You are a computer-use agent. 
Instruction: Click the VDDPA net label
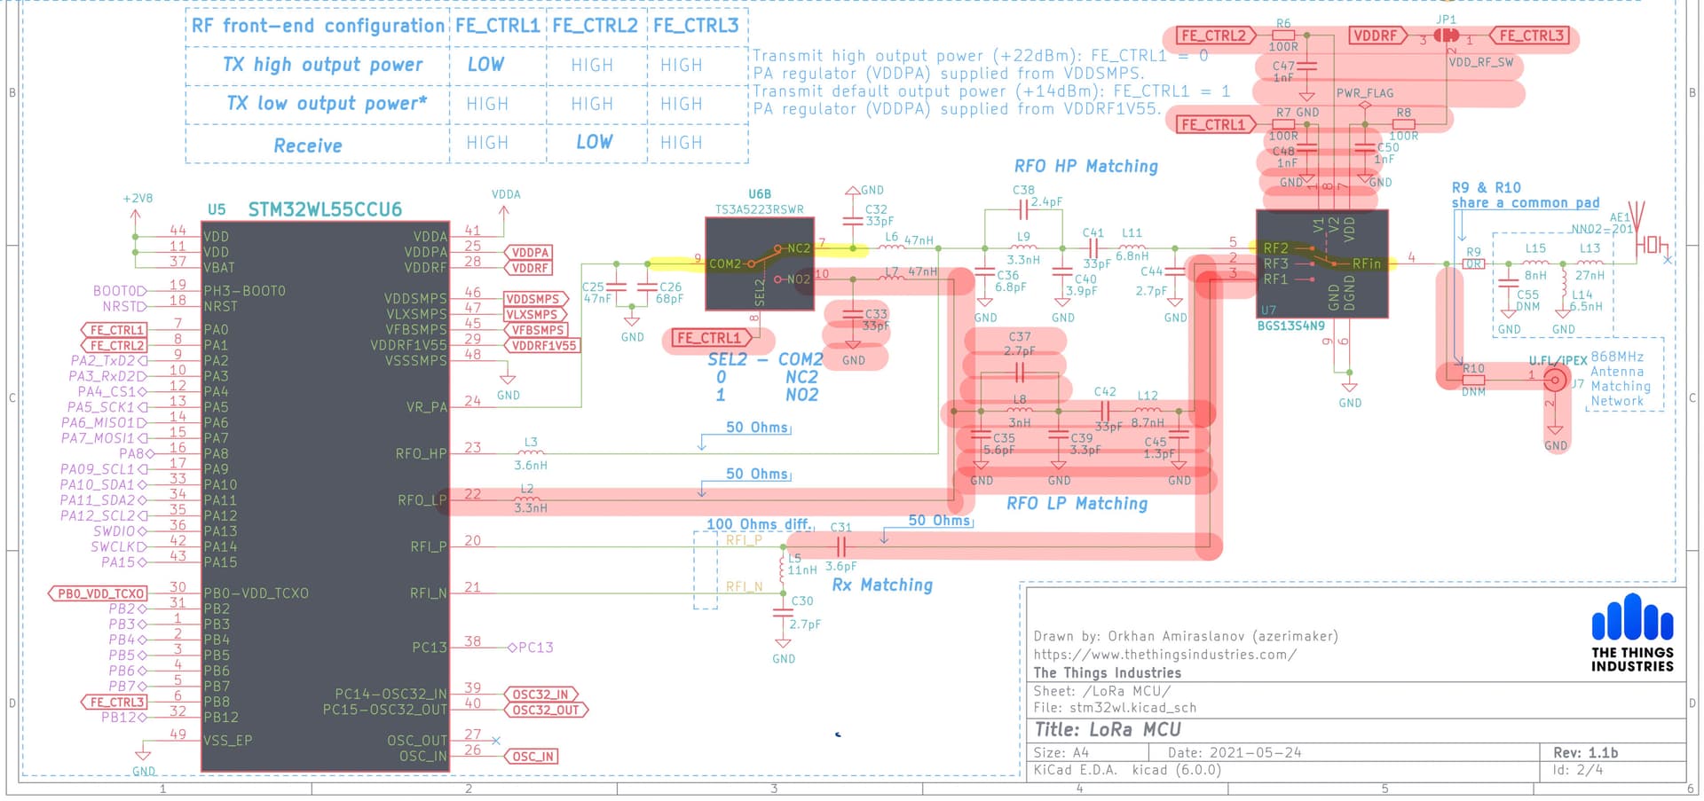[x=529, y=253]
